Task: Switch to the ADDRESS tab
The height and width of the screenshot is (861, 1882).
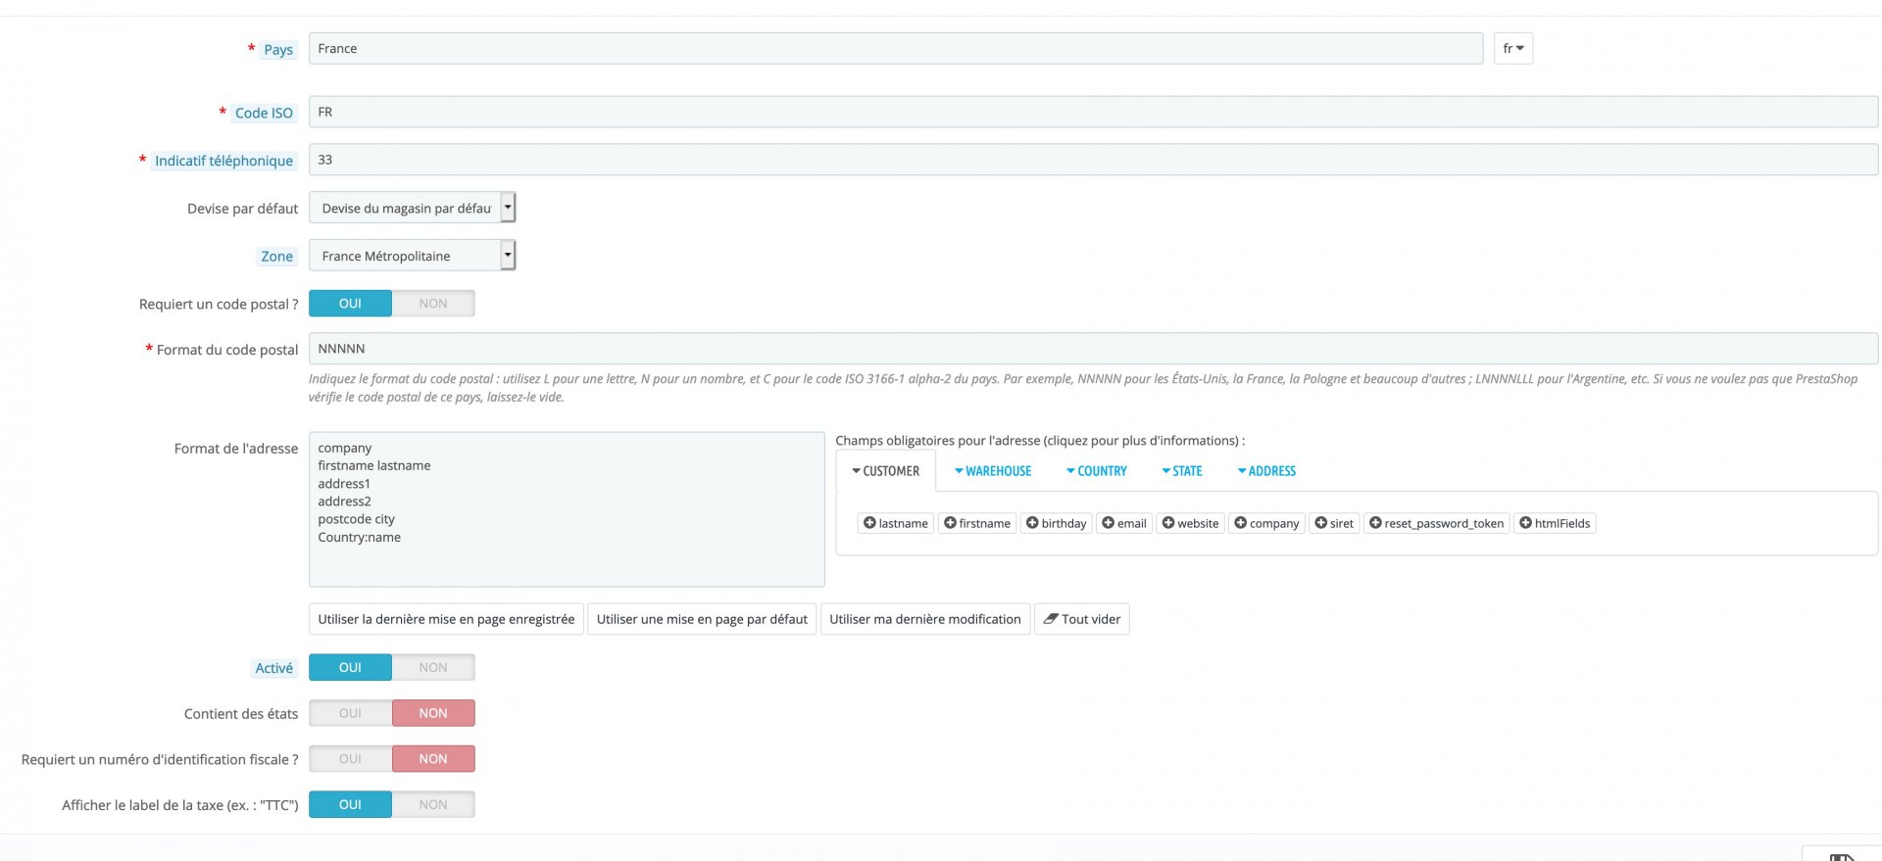Action: click(x=1266, y=471)
